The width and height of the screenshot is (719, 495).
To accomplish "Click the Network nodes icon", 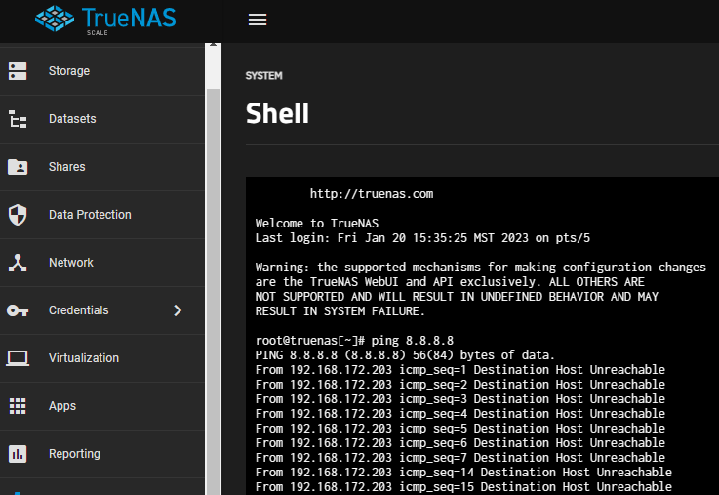I will [x=18, y=263].
